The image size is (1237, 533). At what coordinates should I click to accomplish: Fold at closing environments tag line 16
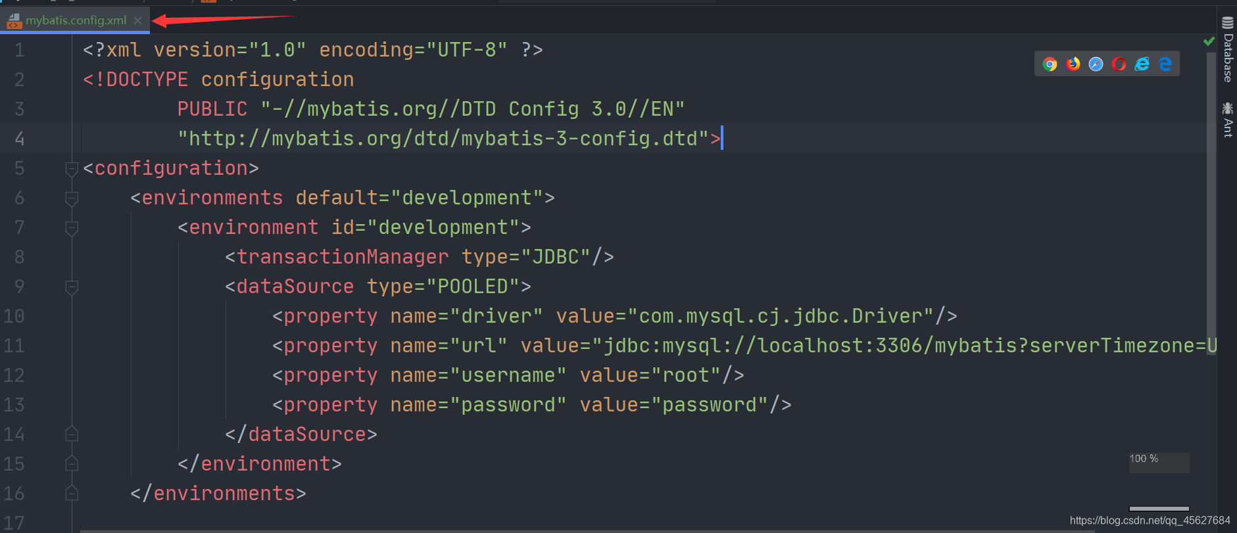click(72, 493)
